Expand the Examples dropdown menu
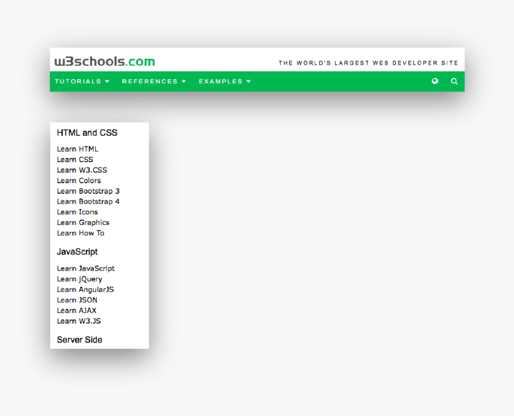Screen dimensions: 514x416 tap(225, 81)
